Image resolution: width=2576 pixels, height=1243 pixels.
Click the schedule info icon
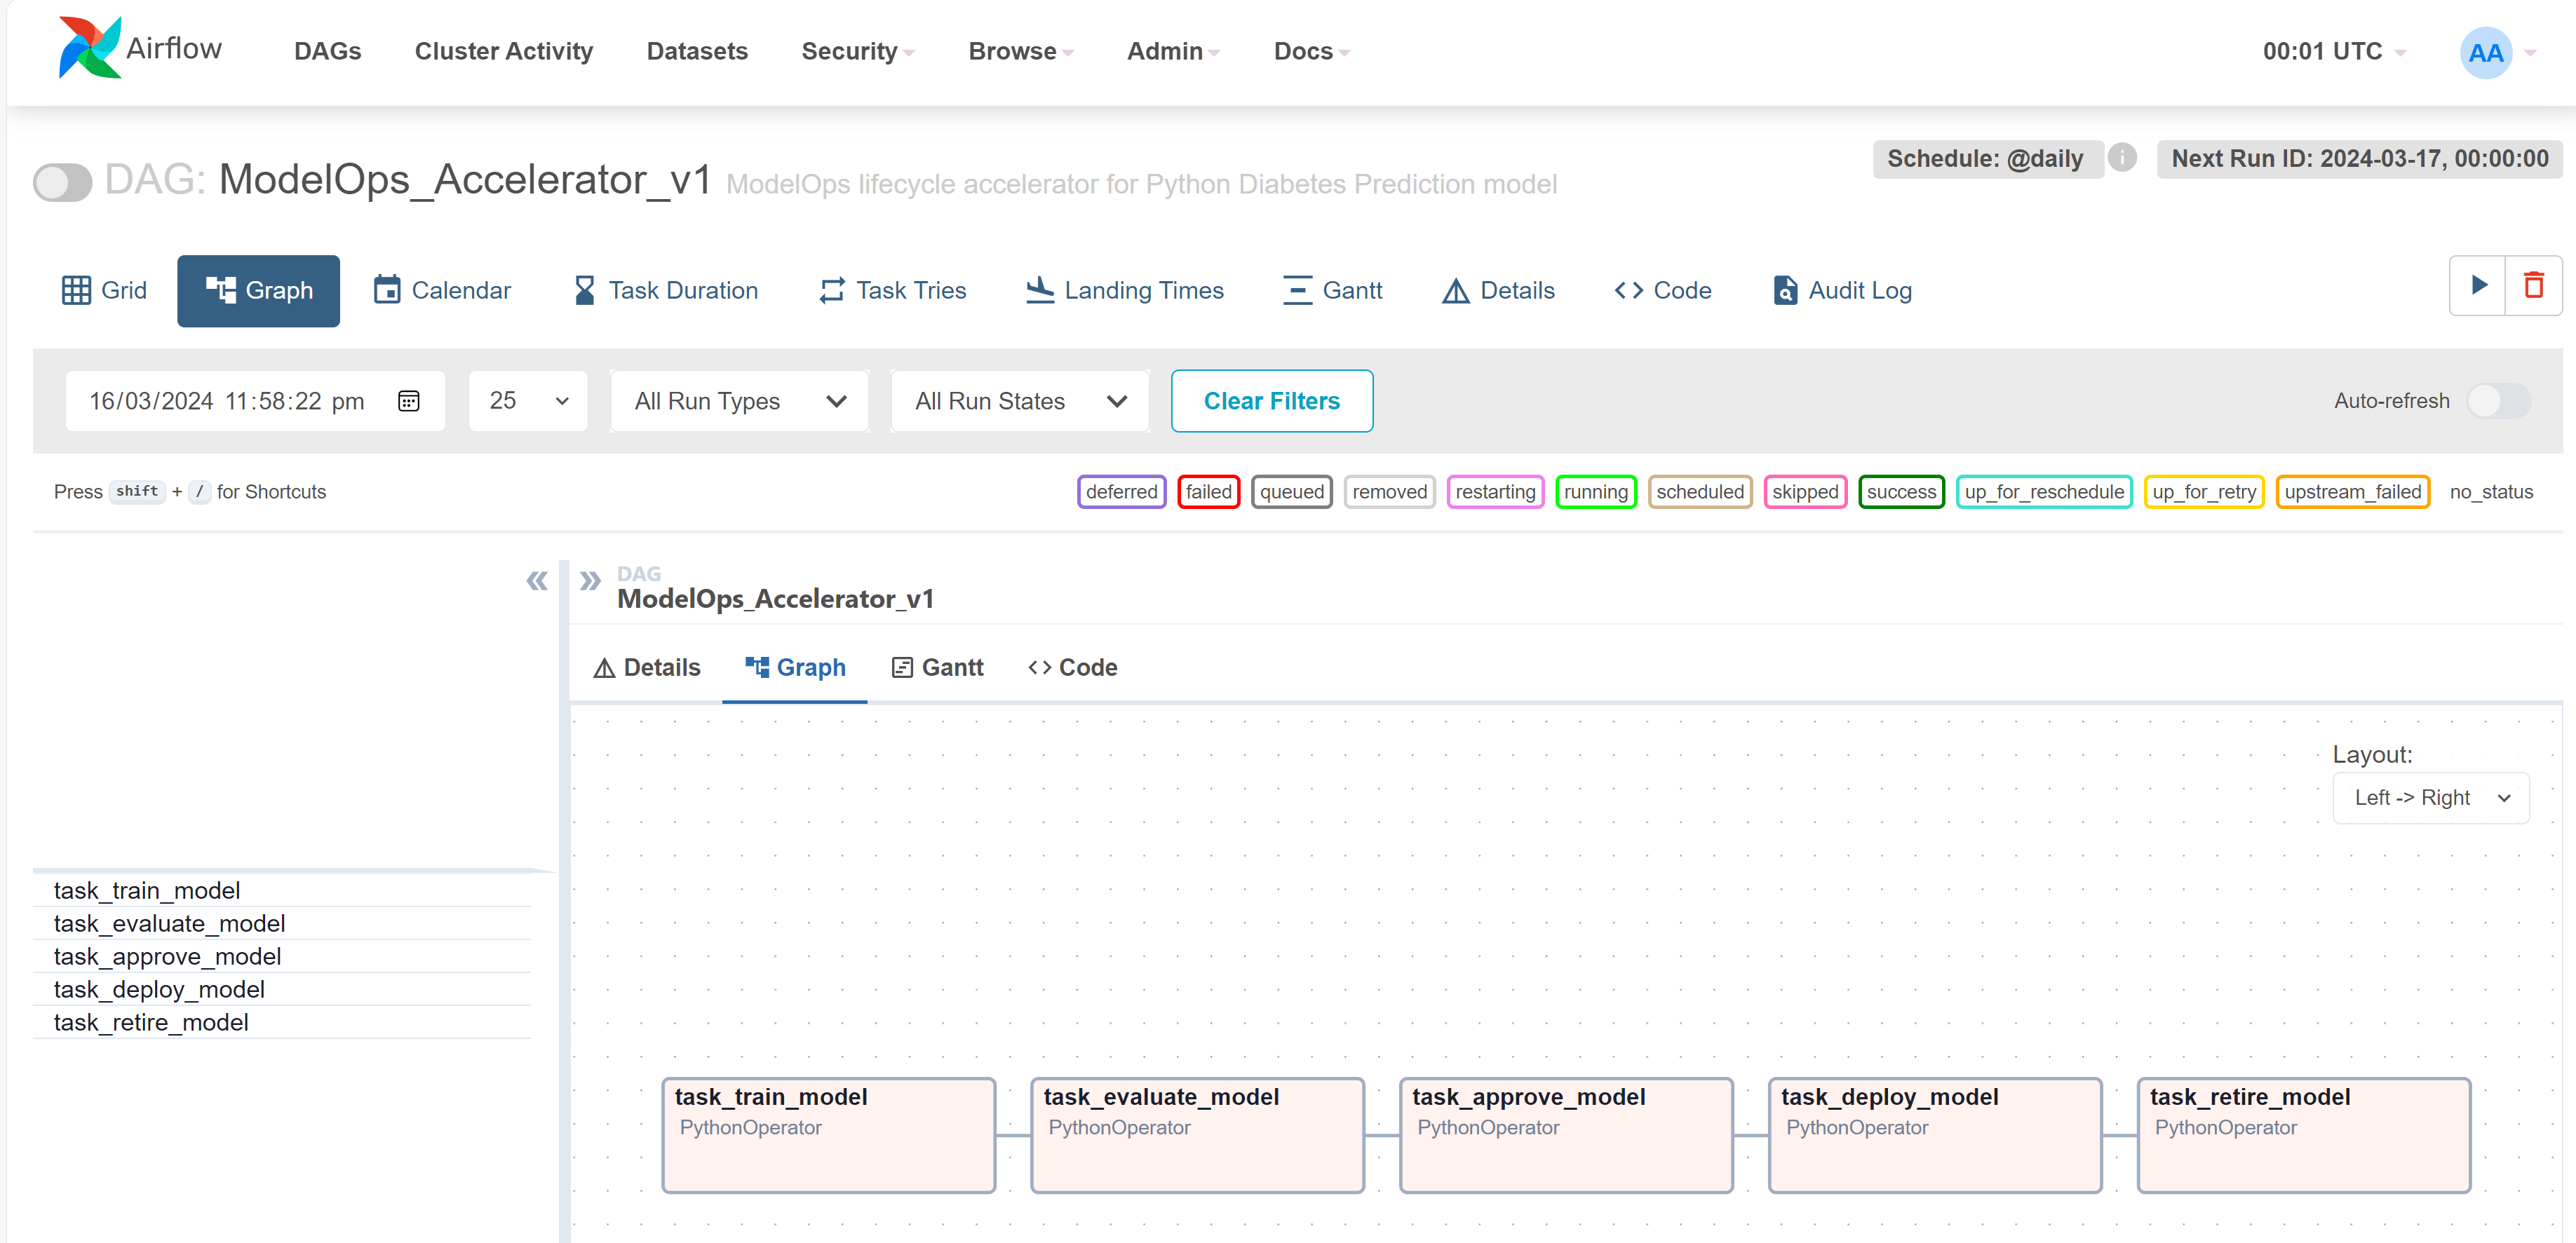tap(2122, 158)
